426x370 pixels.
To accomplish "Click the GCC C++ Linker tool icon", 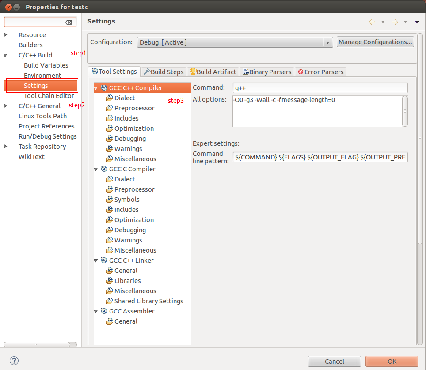I will [x=104, y=261].
